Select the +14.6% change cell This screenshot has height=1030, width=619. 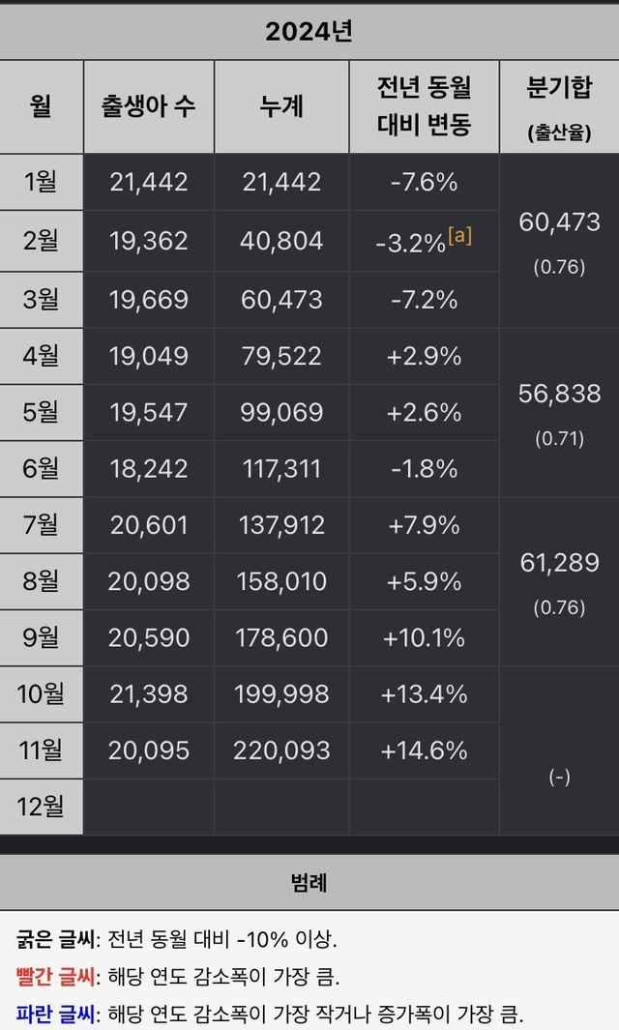click(x=424, y=750)
